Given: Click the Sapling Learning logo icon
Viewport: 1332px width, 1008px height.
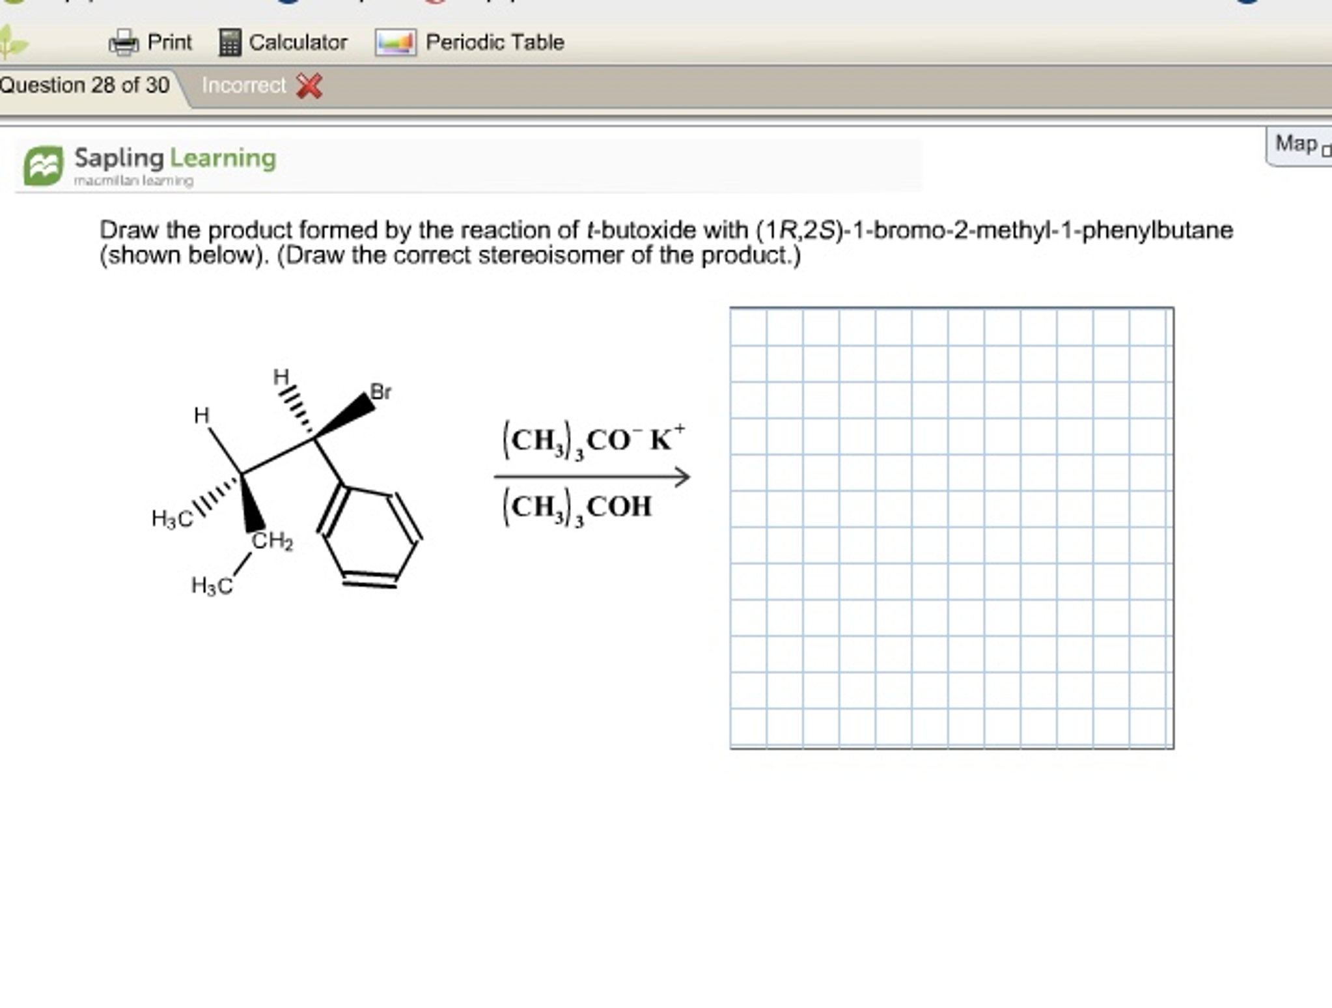Looking at the screenshot, I should [44, 165].
